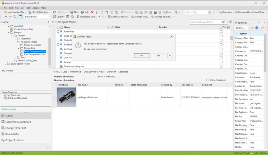Click Download from Cloud Drive icon
268x155 pixels.
pyautogui.click(x=236, y=12)
